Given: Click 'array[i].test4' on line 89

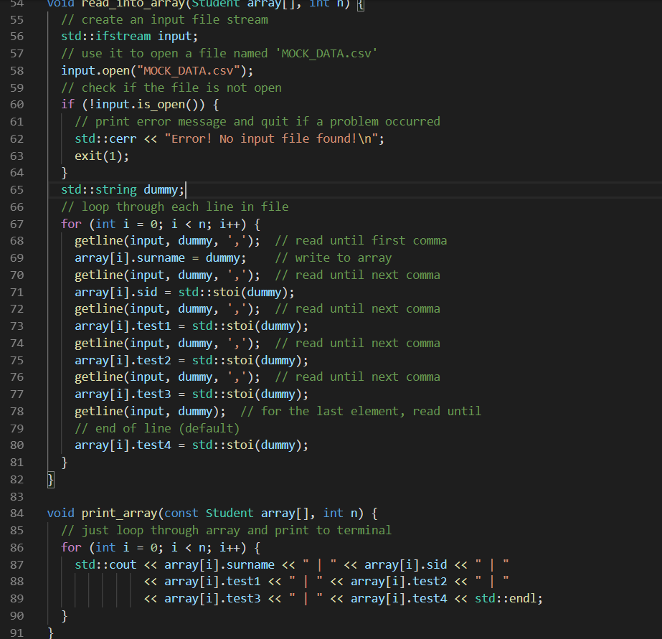Looking at the screenshot, I should click(399, 599).
